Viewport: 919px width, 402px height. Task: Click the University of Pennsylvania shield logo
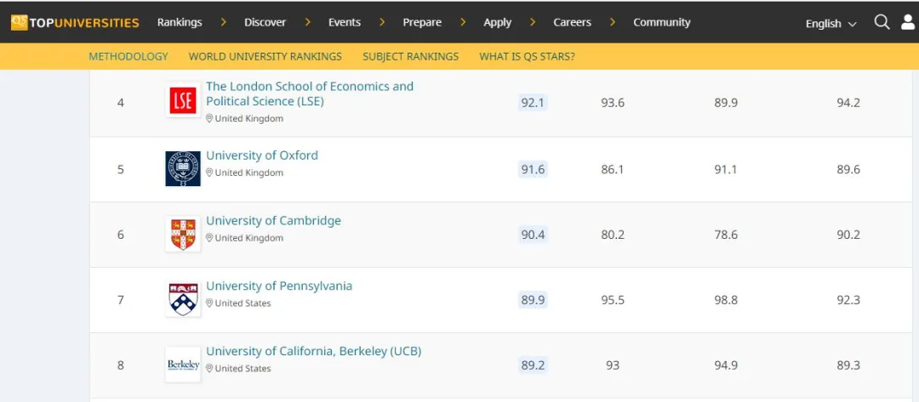click(x=183, y=300)
